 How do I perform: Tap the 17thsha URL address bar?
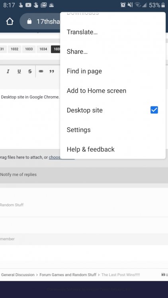point(40,21)
